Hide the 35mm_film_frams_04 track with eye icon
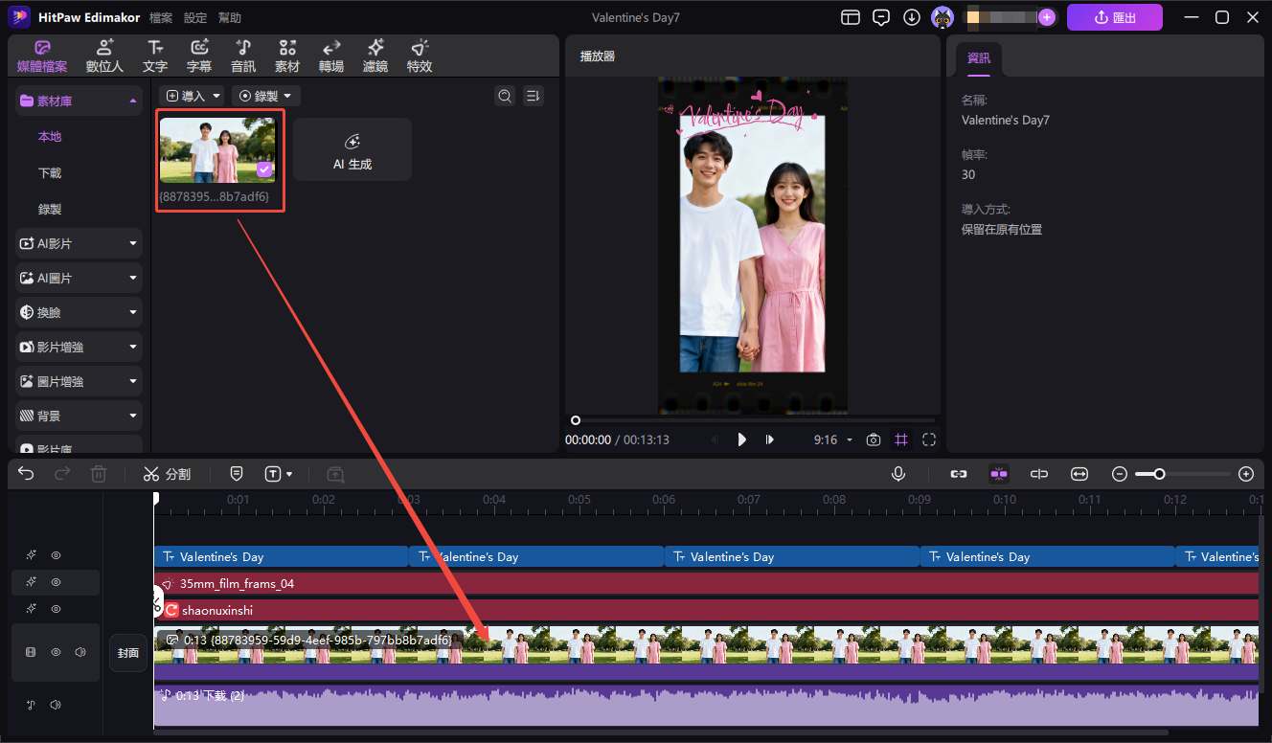This screenshot has height=743, width=1272. click(56, 582)
